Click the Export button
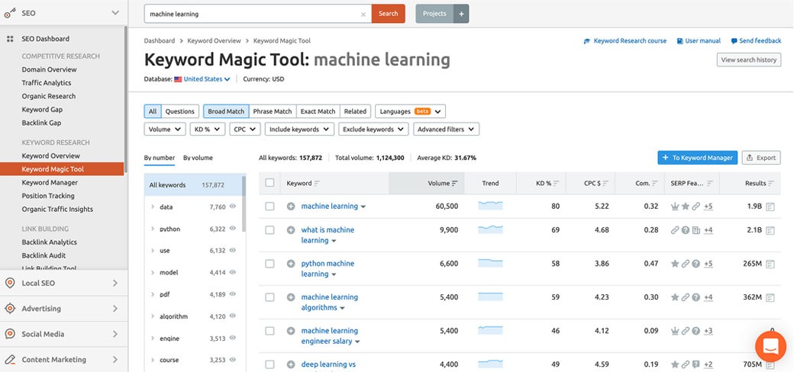794x372 pixels. pos(761,158)
